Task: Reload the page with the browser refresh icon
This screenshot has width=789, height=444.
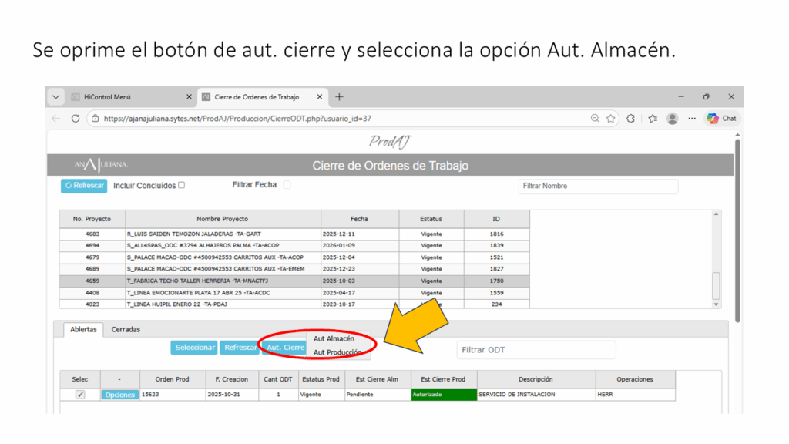Action: (76, 119)
